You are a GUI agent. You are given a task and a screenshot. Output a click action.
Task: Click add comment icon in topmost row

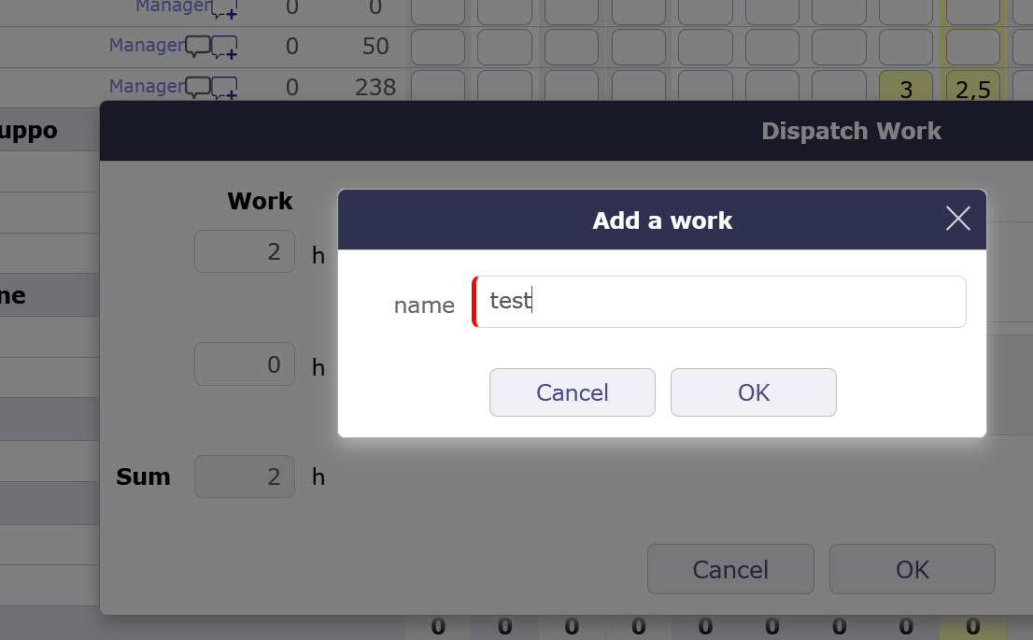pyautogui.click(x=225, y=8)
